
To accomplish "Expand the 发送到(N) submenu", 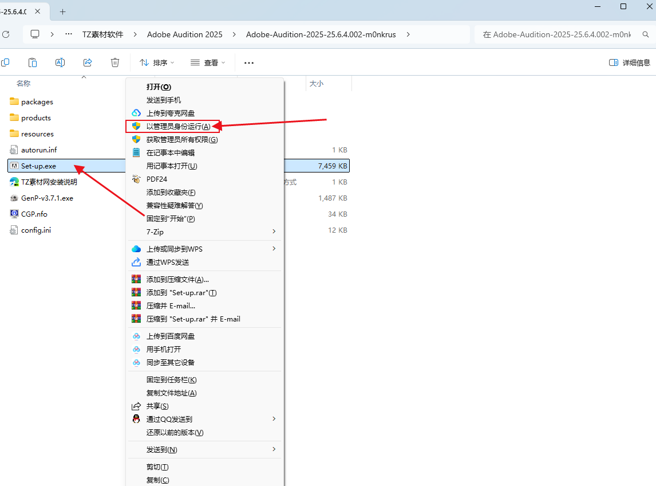I will click(x=205, y=449).
